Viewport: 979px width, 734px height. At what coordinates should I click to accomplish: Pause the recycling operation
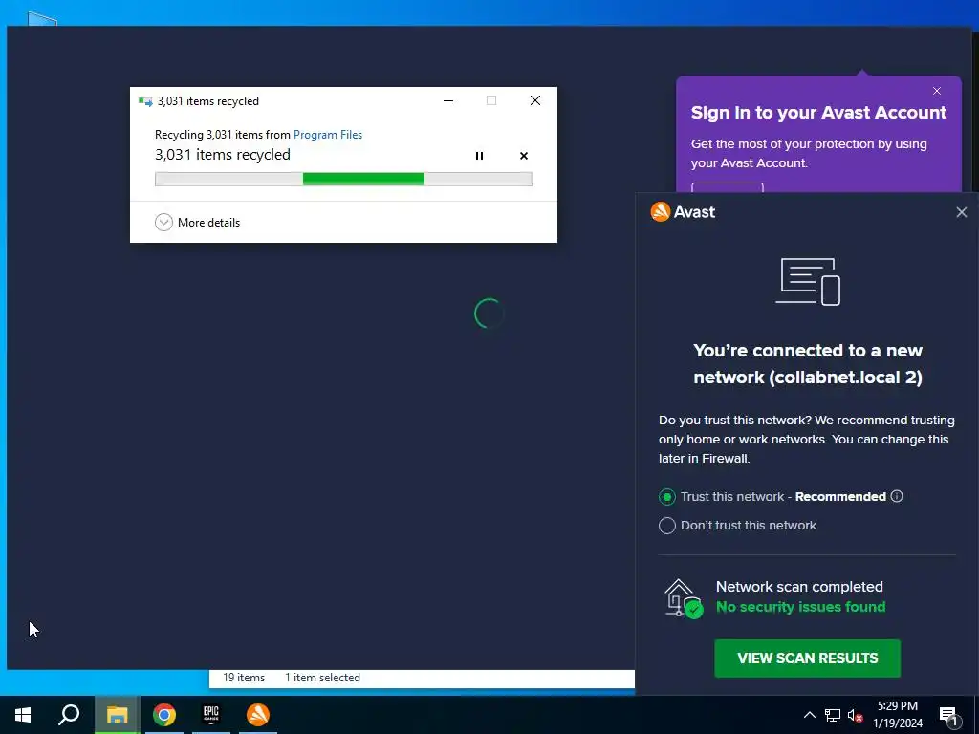(x=479, y=156)
